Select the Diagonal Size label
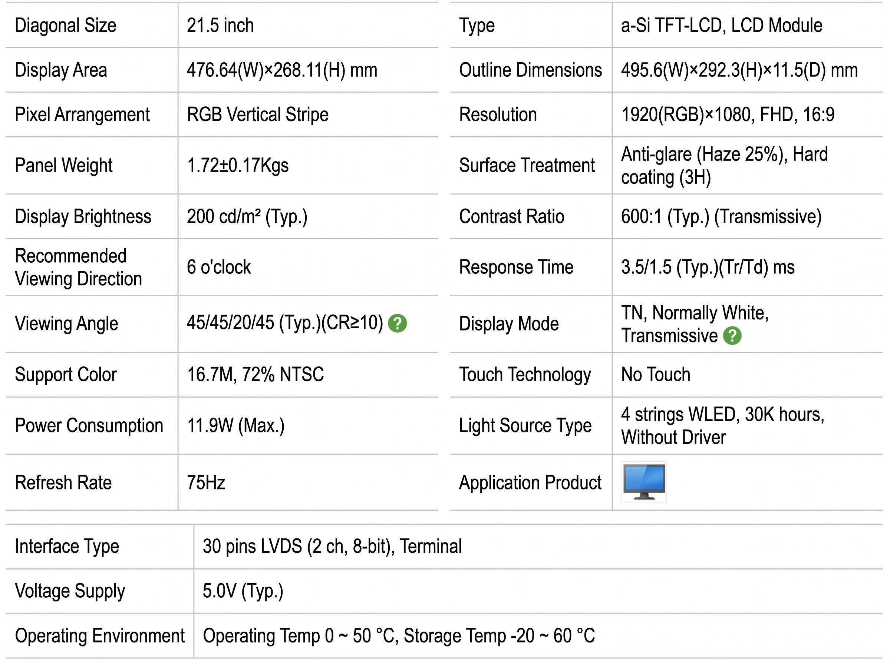This screenshot has height=664, width=890. coord(66,25)
